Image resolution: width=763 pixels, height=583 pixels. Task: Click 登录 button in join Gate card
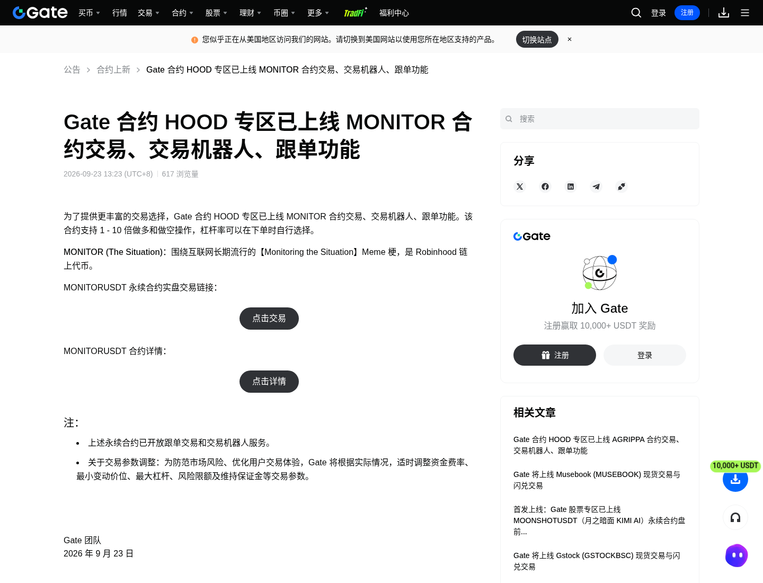pos(645,355)
